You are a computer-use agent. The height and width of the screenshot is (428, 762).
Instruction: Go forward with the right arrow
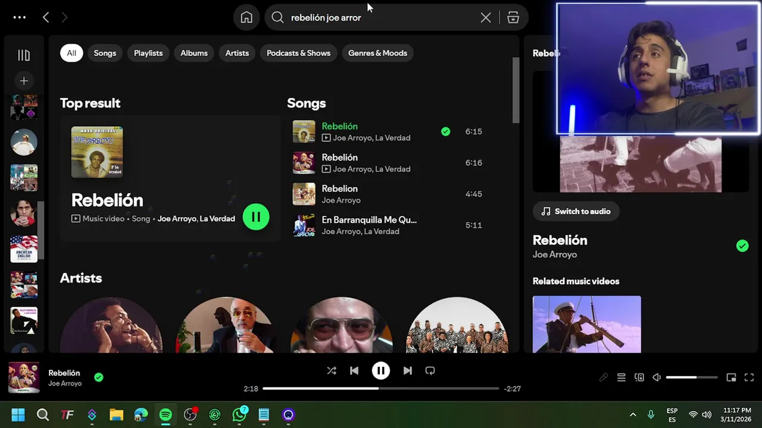pyautogui.click(x=64, y=17)
